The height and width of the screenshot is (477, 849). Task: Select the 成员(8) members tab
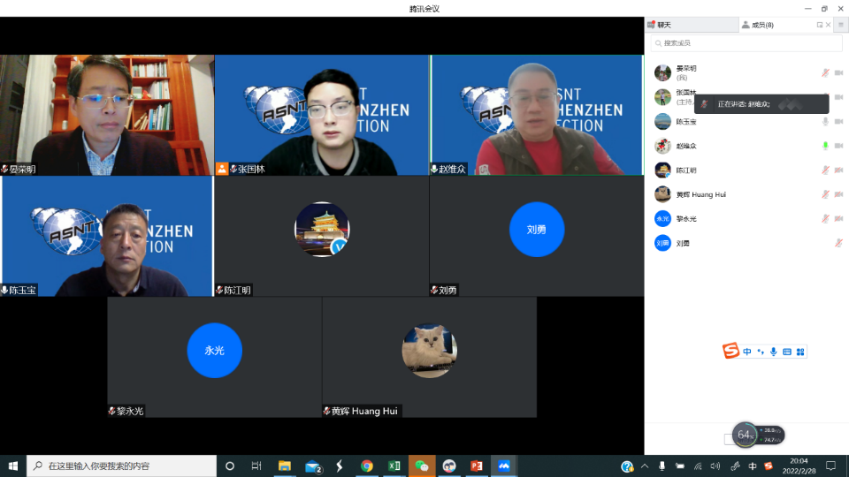pos(759,25)
